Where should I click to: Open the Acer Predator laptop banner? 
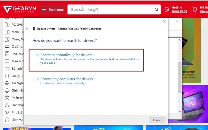(191, 51)
